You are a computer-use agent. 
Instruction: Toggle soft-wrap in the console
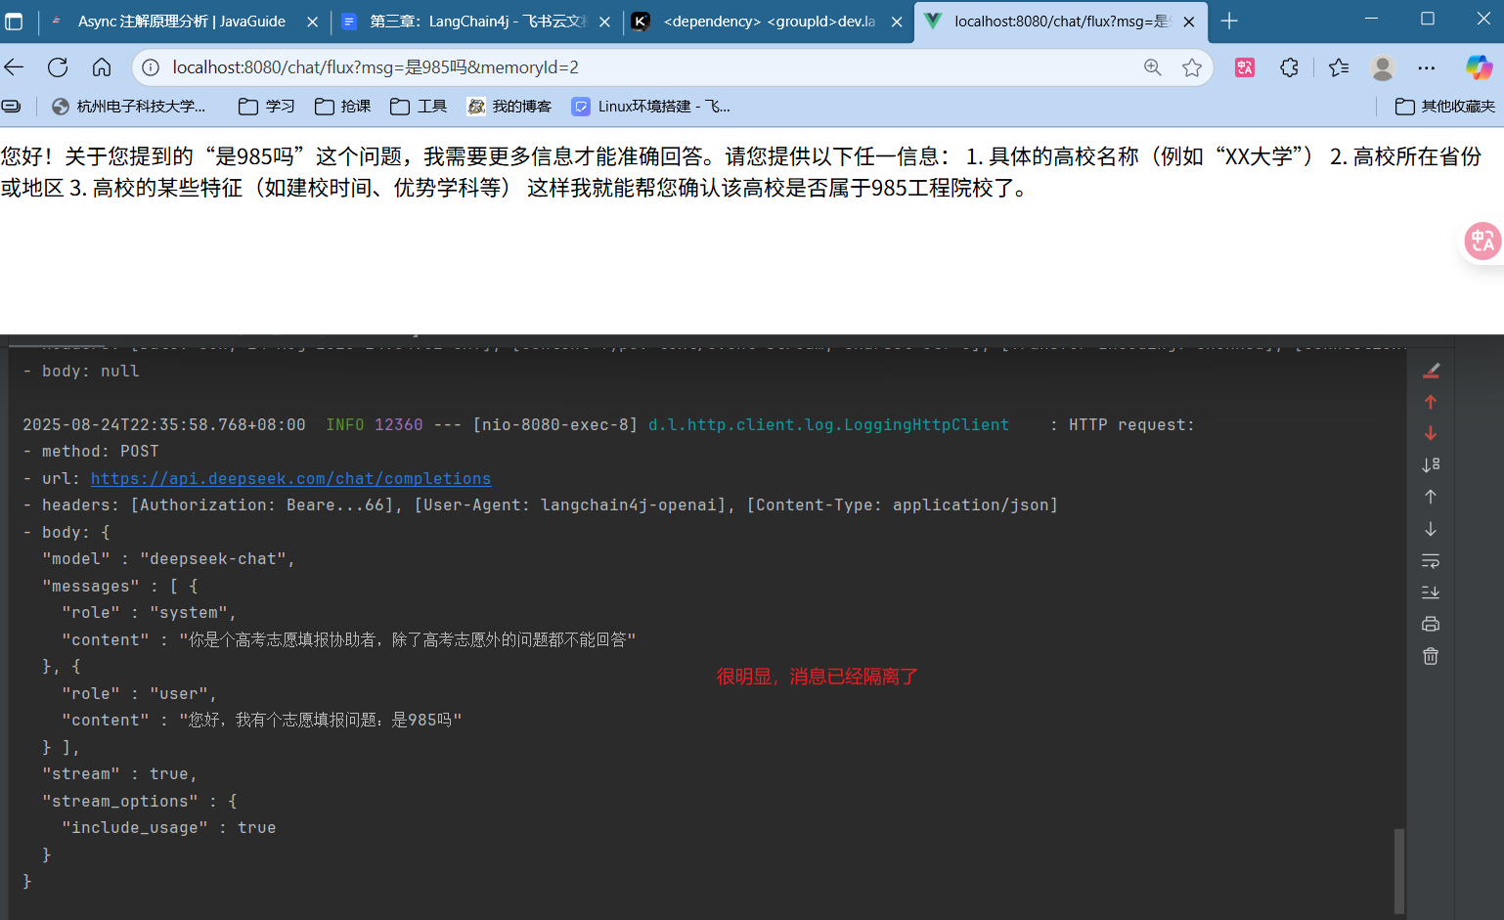click(x=1431, y=561)
